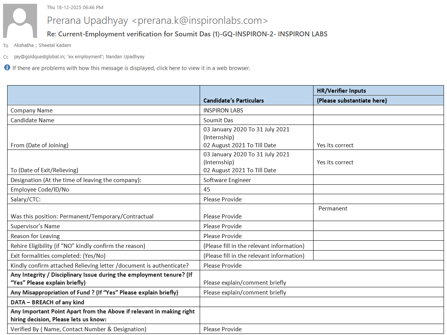Screen dimensions: 447x335
Task: Click the Designation row label
Action: click(x=76, y=180)
